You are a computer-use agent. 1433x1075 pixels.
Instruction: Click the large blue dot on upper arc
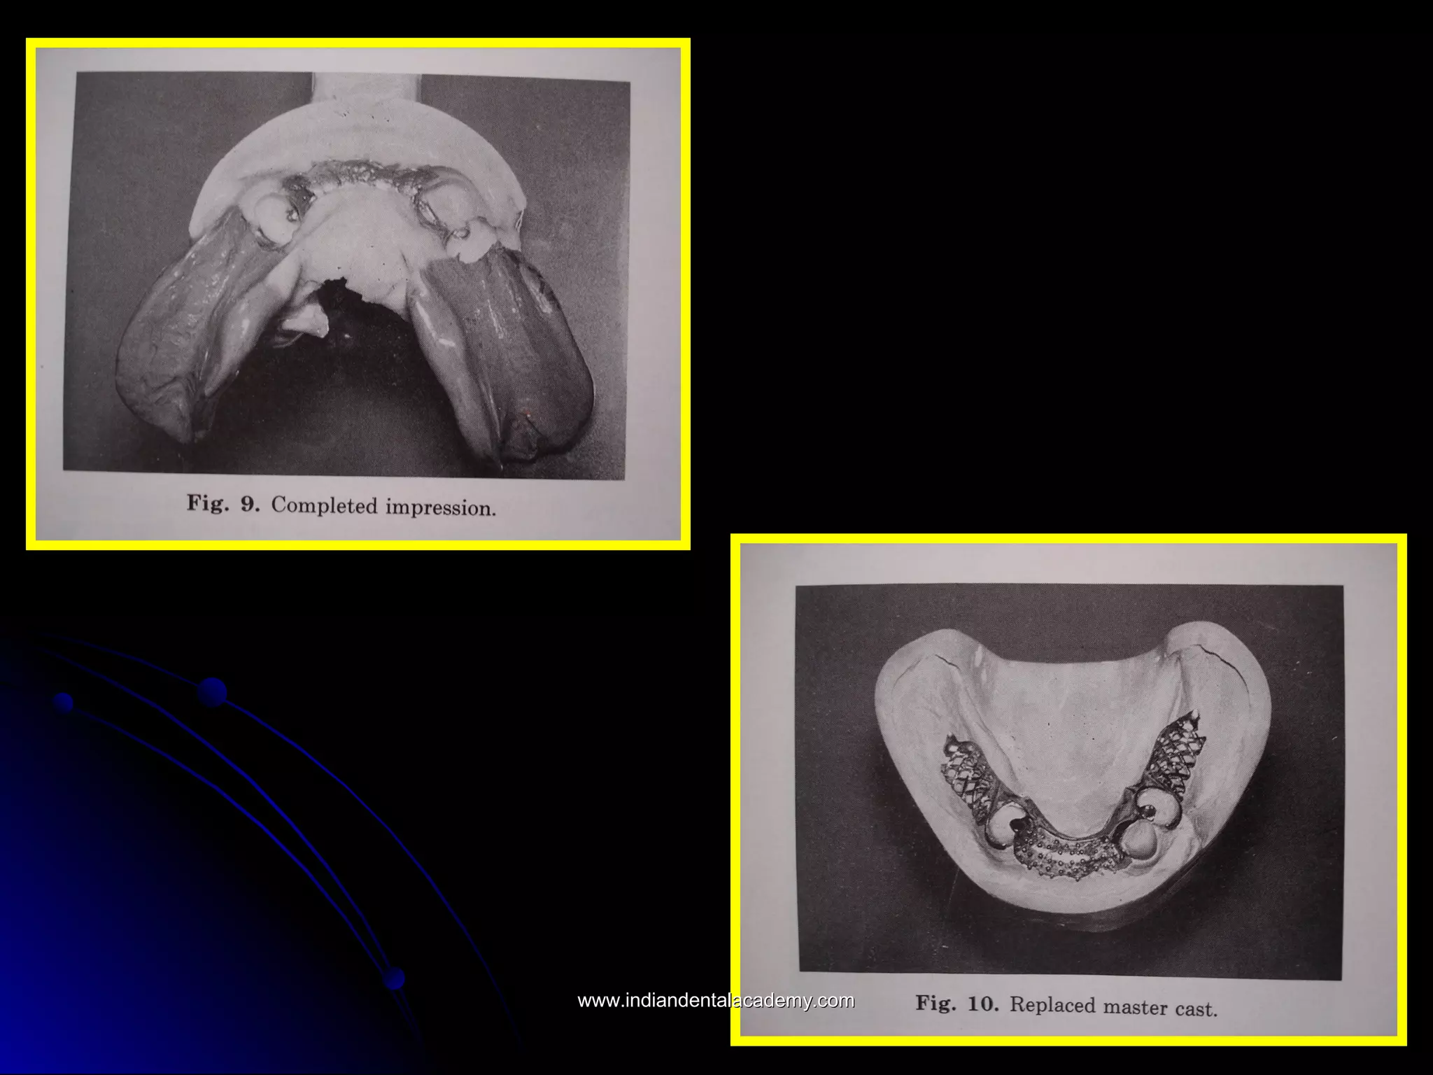[212, 692]
